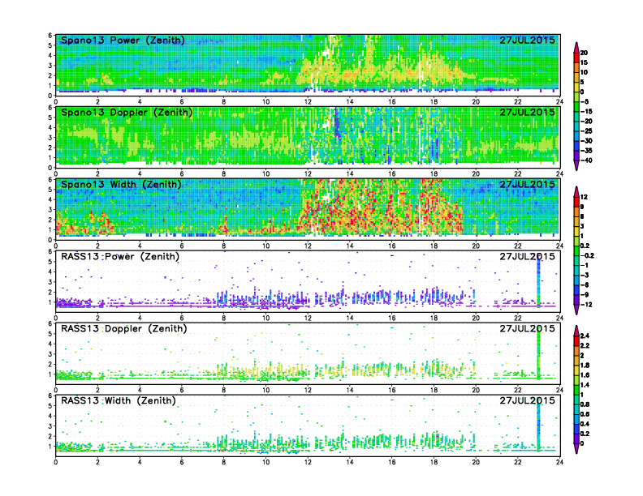Click the 'RASS13 Doppler (Zenith)' panel title

pyautogui.click(x=124, y=328)
